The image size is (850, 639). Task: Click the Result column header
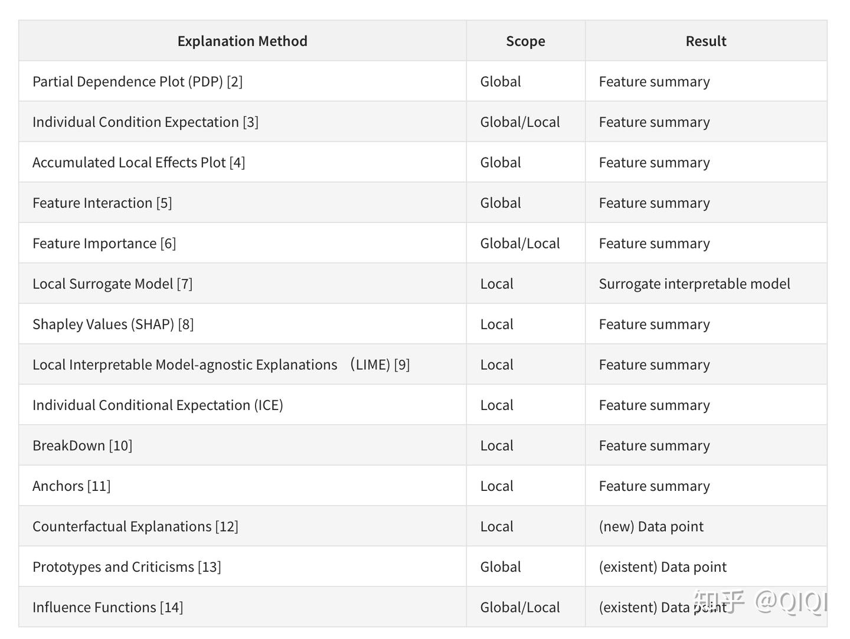705,41
